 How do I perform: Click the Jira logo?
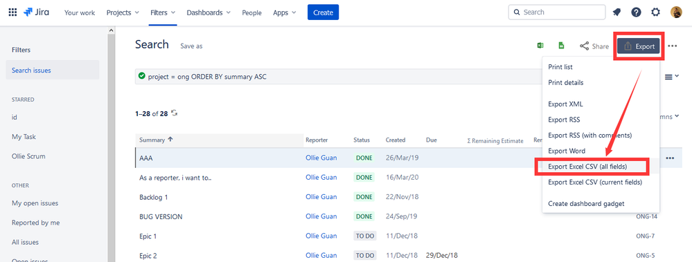[x=36, y=12]
